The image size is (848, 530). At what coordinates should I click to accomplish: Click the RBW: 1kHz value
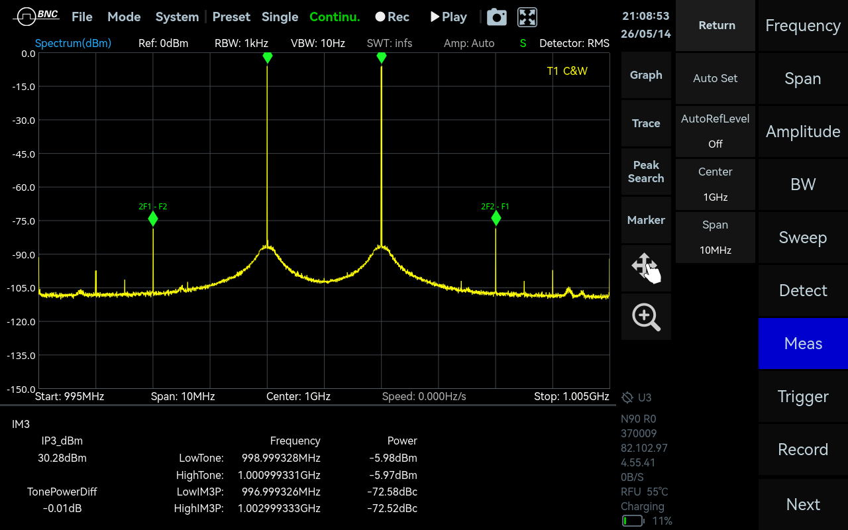pos(241,43)
